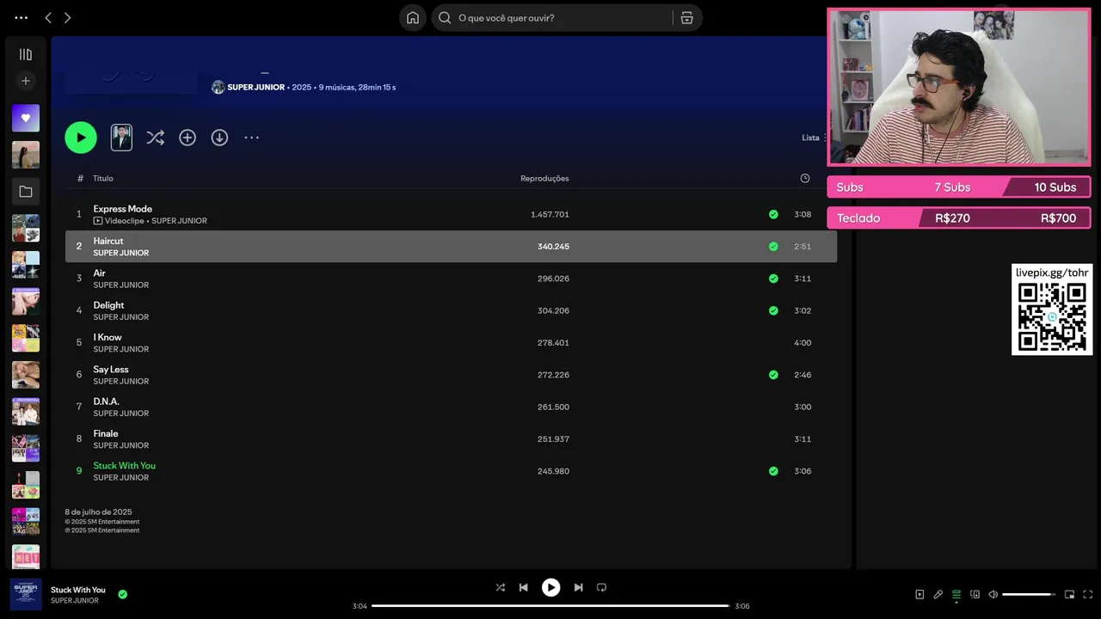Toggle repeat in player controls
Screen dimensions: 1101x619
[x=601, y=587]
